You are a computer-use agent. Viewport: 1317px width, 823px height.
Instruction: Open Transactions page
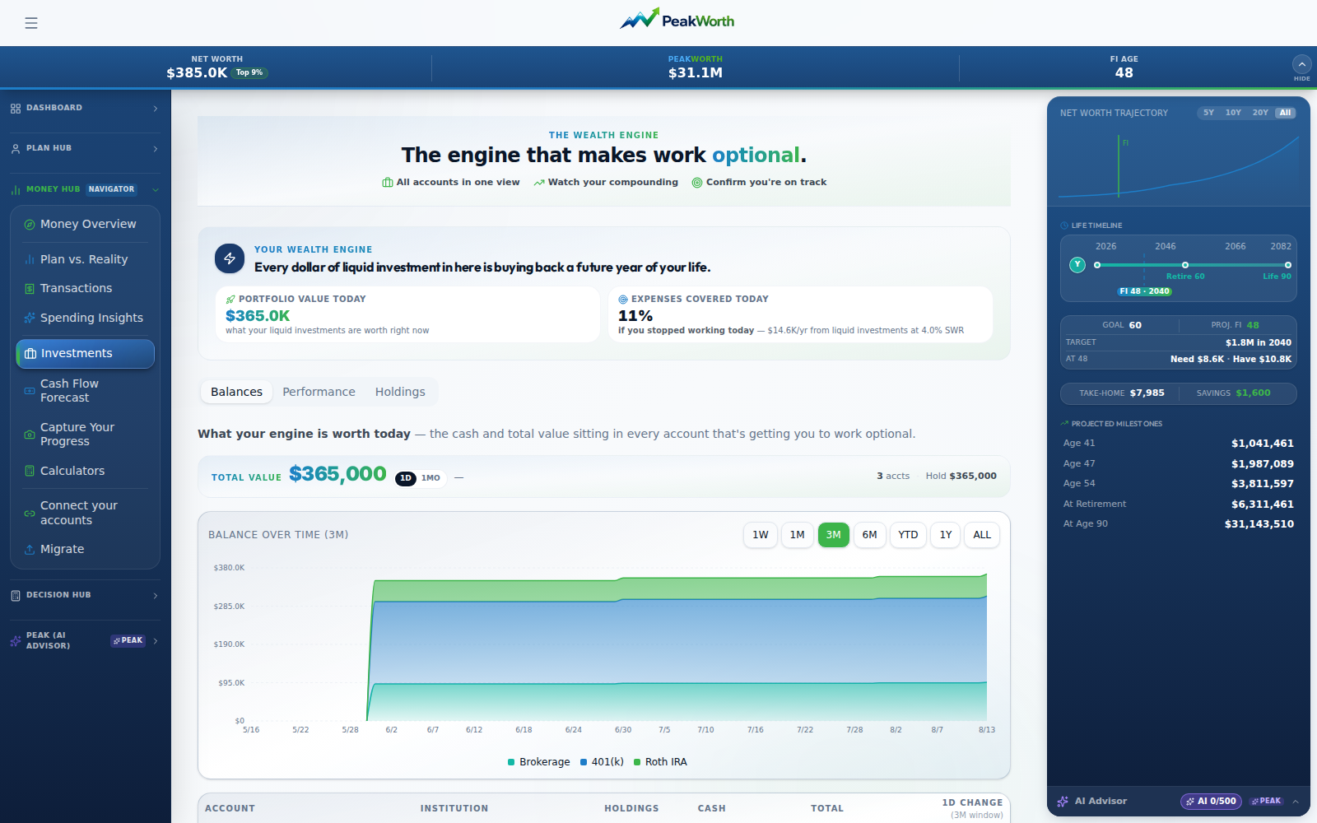[85, 288]
